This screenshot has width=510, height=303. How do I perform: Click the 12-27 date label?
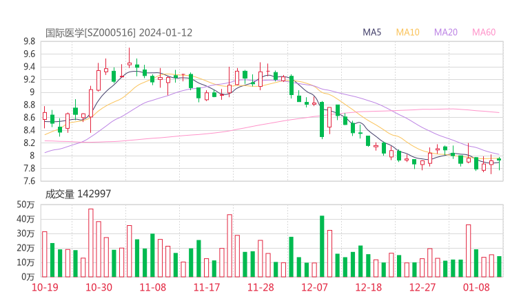point(422,287)
